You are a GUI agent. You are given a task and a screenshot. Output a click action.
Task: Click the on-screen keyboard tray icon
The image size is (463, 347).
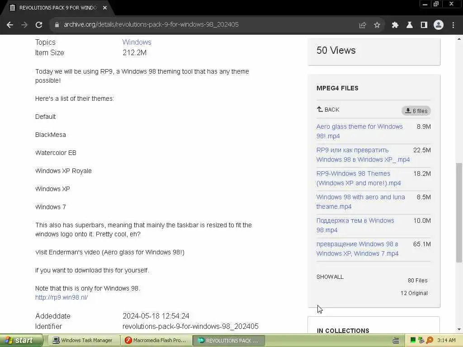396,341
